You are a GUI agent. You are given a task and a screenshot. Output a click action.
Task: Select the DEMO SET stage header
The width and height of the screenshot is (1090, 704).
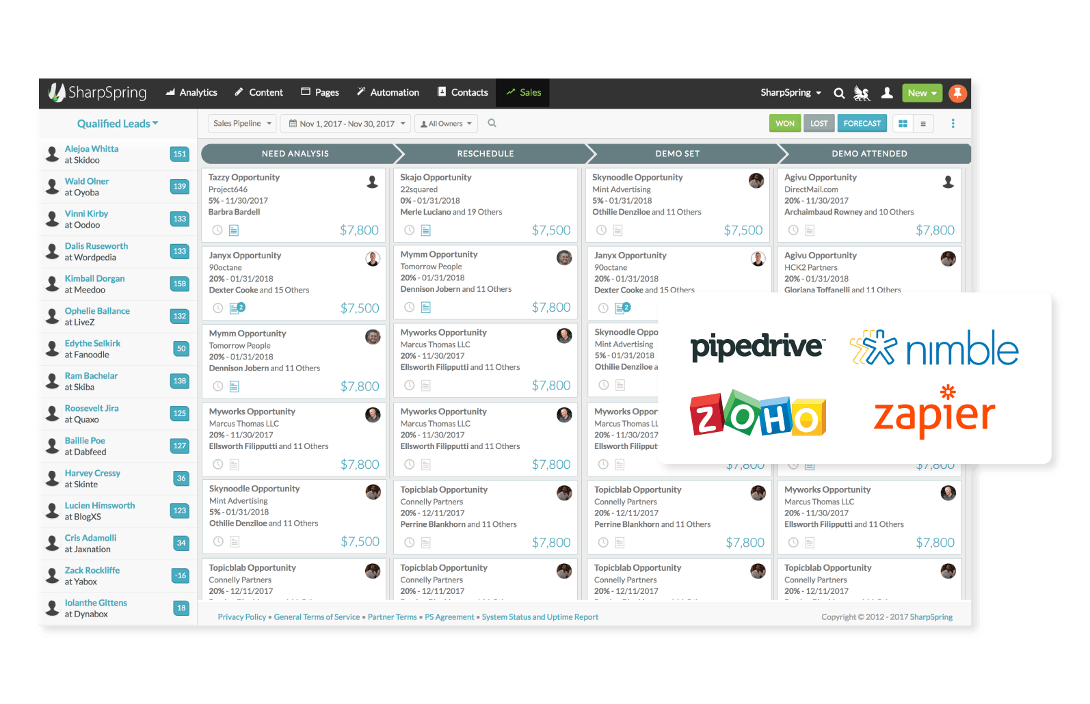678,154
